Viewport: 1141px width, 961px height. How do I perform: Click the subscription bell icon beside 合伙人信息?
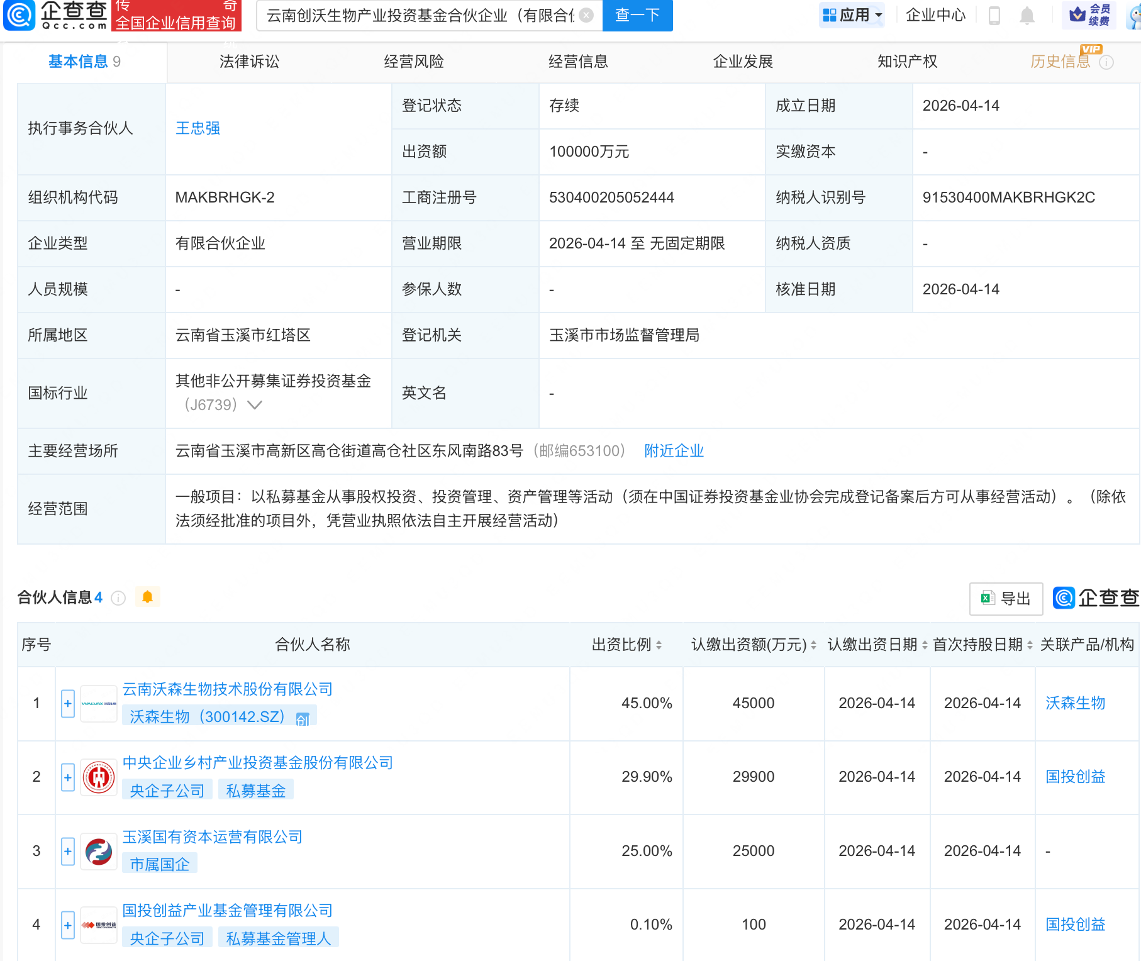tap(148, 596)
